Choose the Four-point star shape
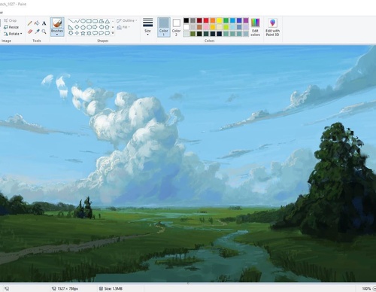The image size is (376, 292). (x=77, y=33)
